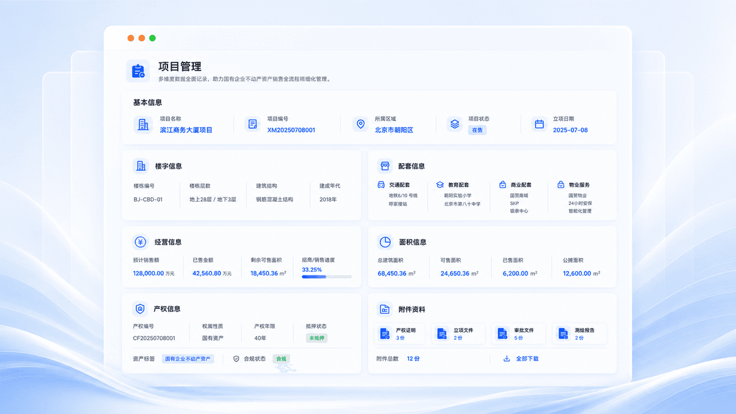Viewport: 736px width, 414px height.
Task: Click the 在售 status tag
Action: tap(477, 130)
